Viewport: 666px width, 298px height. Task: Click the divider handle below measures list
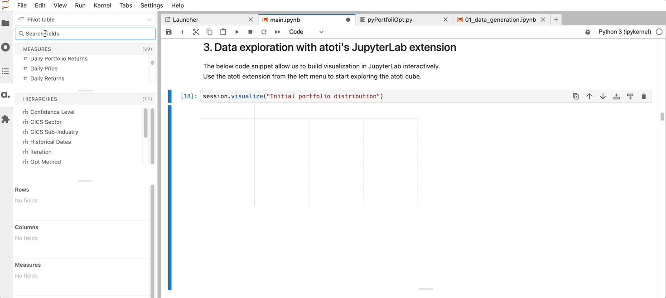85,91
